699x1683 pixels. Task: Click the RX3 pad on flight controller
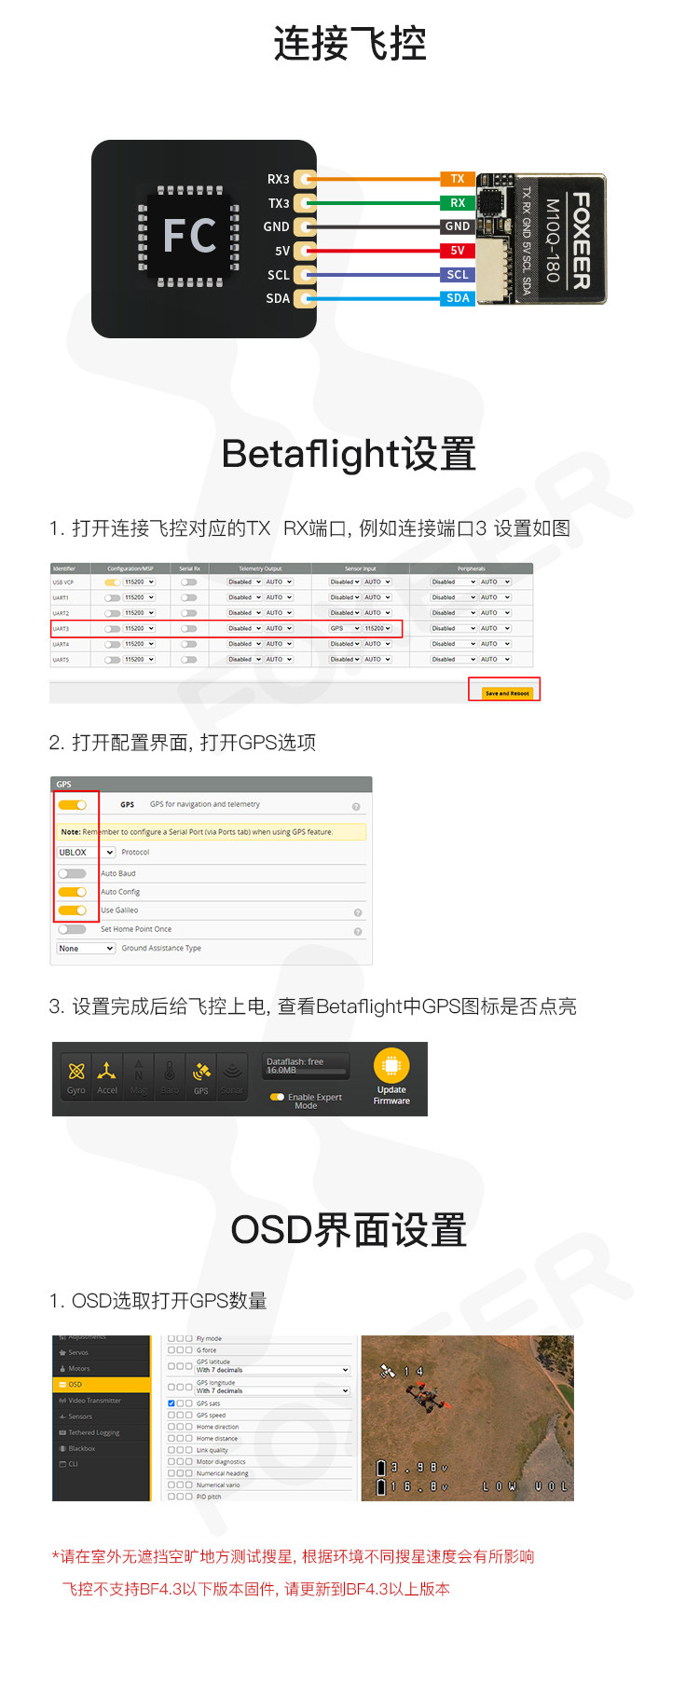pyautogui.click(x=304, y=179)
